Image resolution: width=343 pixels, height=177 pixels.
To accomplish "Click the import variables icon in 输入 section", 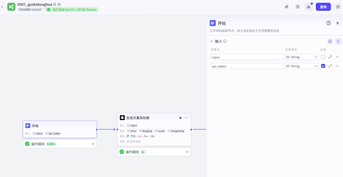I will pyautogui.click(x=330, y=41).
